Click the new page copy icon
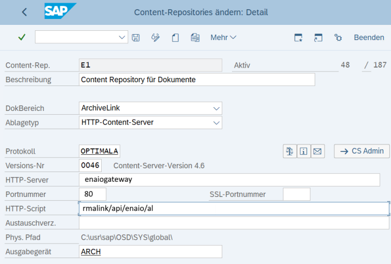The height and width of the screenshot is (264, 391). [175, 37]
